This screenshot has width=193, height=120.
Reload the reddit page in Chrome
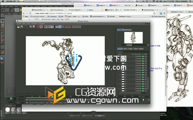30,13
